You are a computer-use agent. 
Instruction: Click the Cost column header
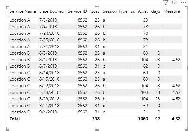tap(95, 11)
